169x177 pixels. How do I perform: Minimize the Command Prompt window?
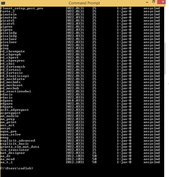coord(147,2)
